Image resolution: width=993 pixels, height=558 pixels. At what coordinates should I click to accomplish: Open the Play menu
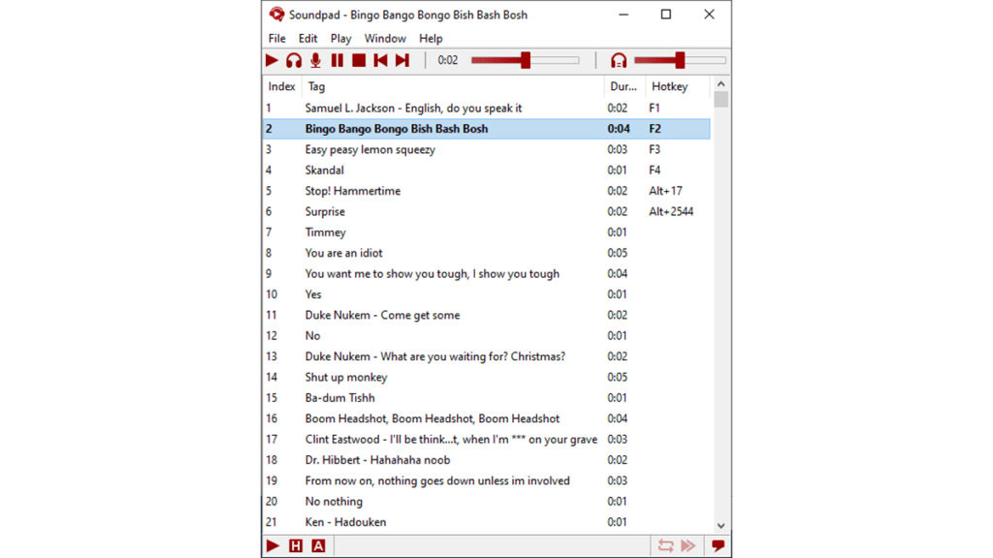(x=340, y=39)
